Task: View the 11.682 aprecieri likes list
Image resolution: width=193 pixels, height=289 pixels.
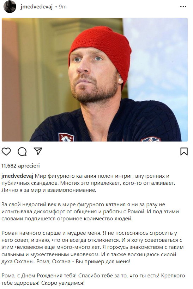Action: 20,166
